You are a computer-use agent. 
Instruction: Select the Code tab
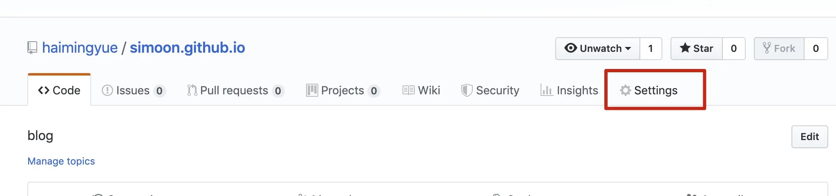point(59,90)
